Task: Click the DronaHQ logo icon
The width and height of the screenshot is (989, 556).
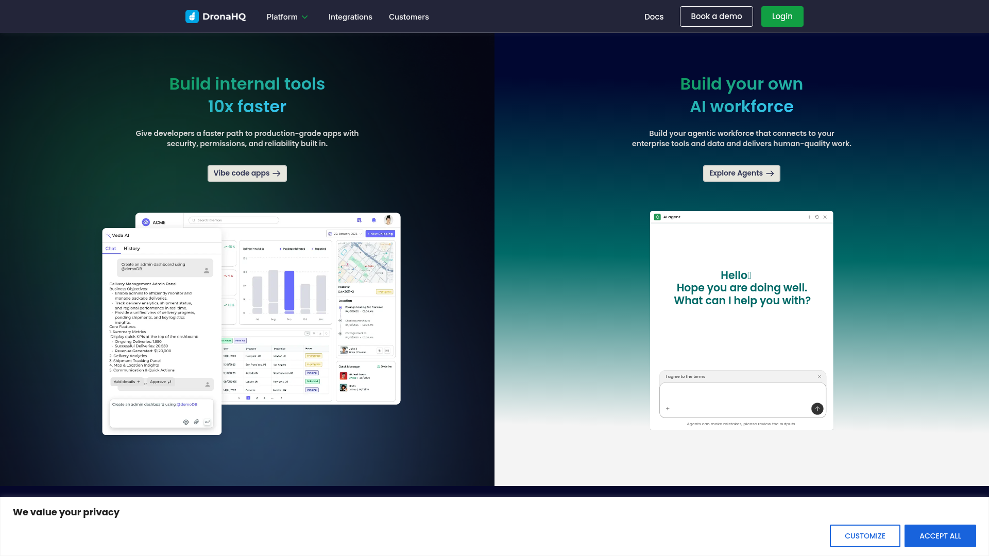Action: click(192, 16)
